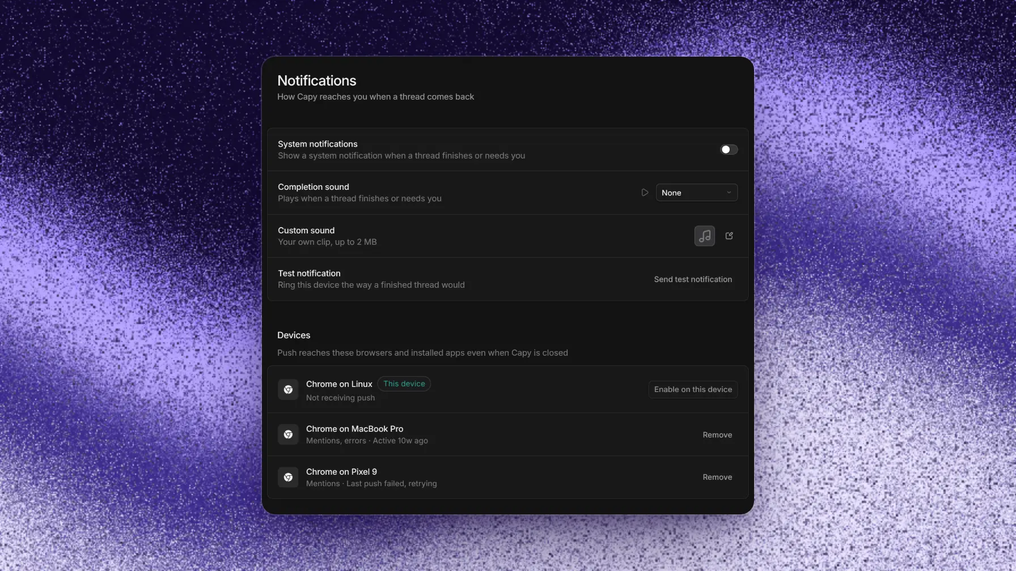The width and height of the screenshot is (1016, 571).
Task: Click the music note custom sound icon
Action: (705, 236)
